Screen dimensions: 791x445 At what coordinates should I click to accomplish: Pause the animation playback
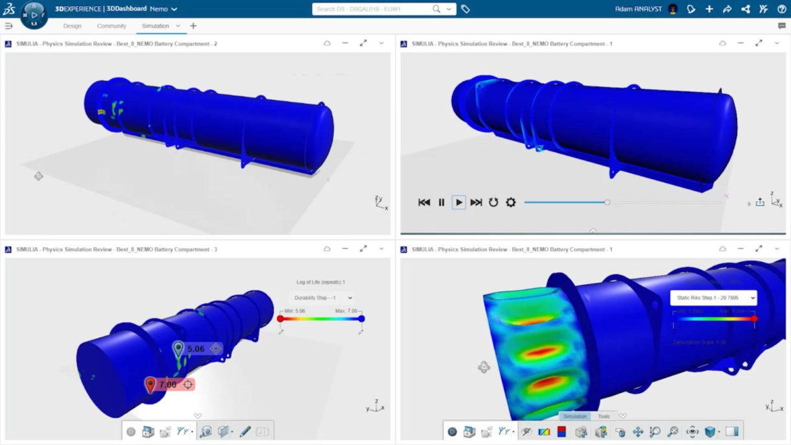(442, 202)
